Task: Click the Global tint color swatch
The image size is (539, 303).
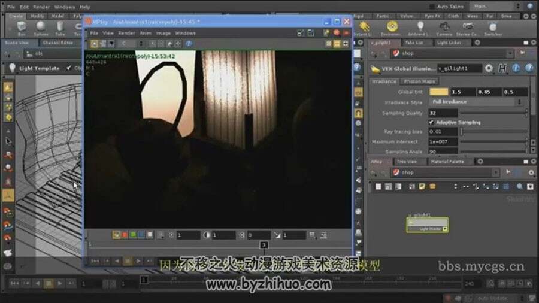Action: tap(438, 92)
